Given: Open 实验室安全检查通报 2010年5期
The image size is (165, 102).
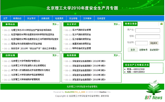Looking at the screenshot, I should 89,61.
